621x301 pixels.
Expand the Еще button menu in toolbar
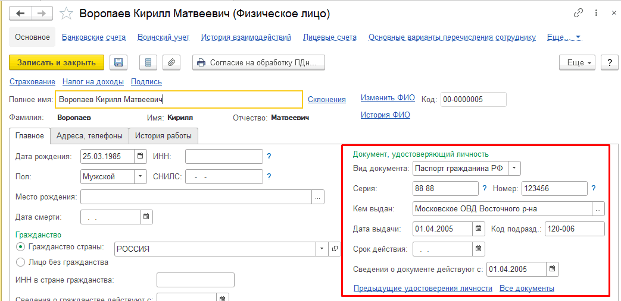[x=579, y=62]
